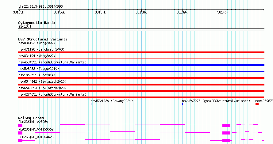Click NM_001004426 magenta exon at 38135k

coord(20,141)
